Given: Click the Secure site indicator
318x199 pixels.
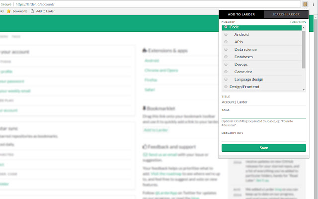Looking at the screenshot, I should [6, 4].
